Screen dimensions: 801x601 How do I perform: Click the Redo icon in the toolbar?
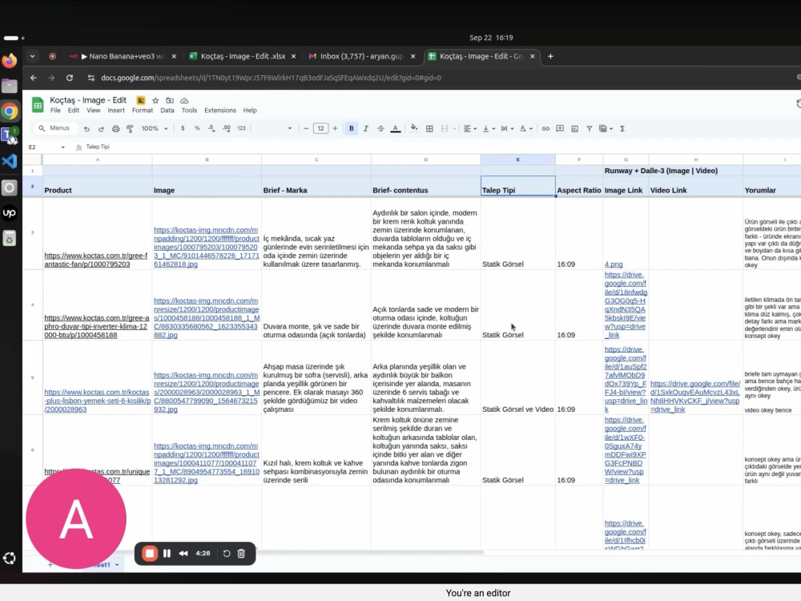101,129
